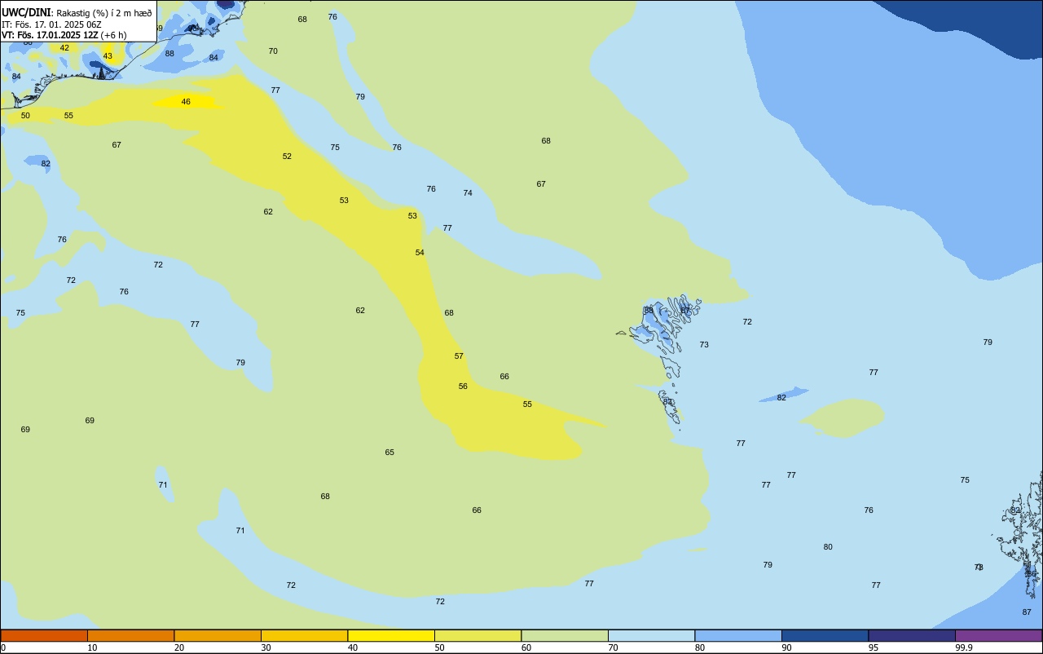Click the humidity value 42 on the map
1043x654 pixels.
[x=64, y=48]
